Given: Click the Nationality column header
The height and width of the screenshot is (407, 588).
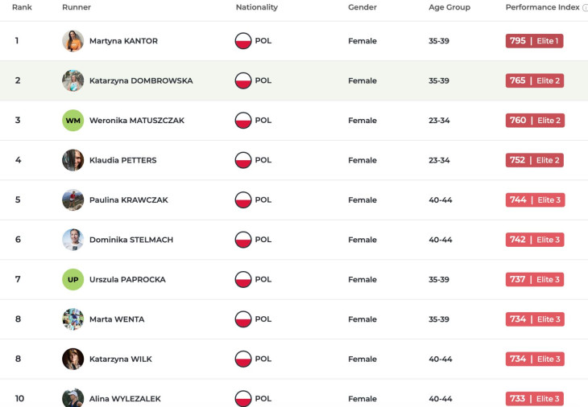Looking at the screenshot, I should coord(256,7).
